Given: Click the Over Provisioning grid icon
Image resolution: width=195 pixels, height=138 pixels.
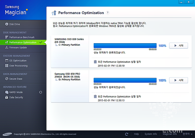Looking at the screenshot, I should (x=6, y=66).
